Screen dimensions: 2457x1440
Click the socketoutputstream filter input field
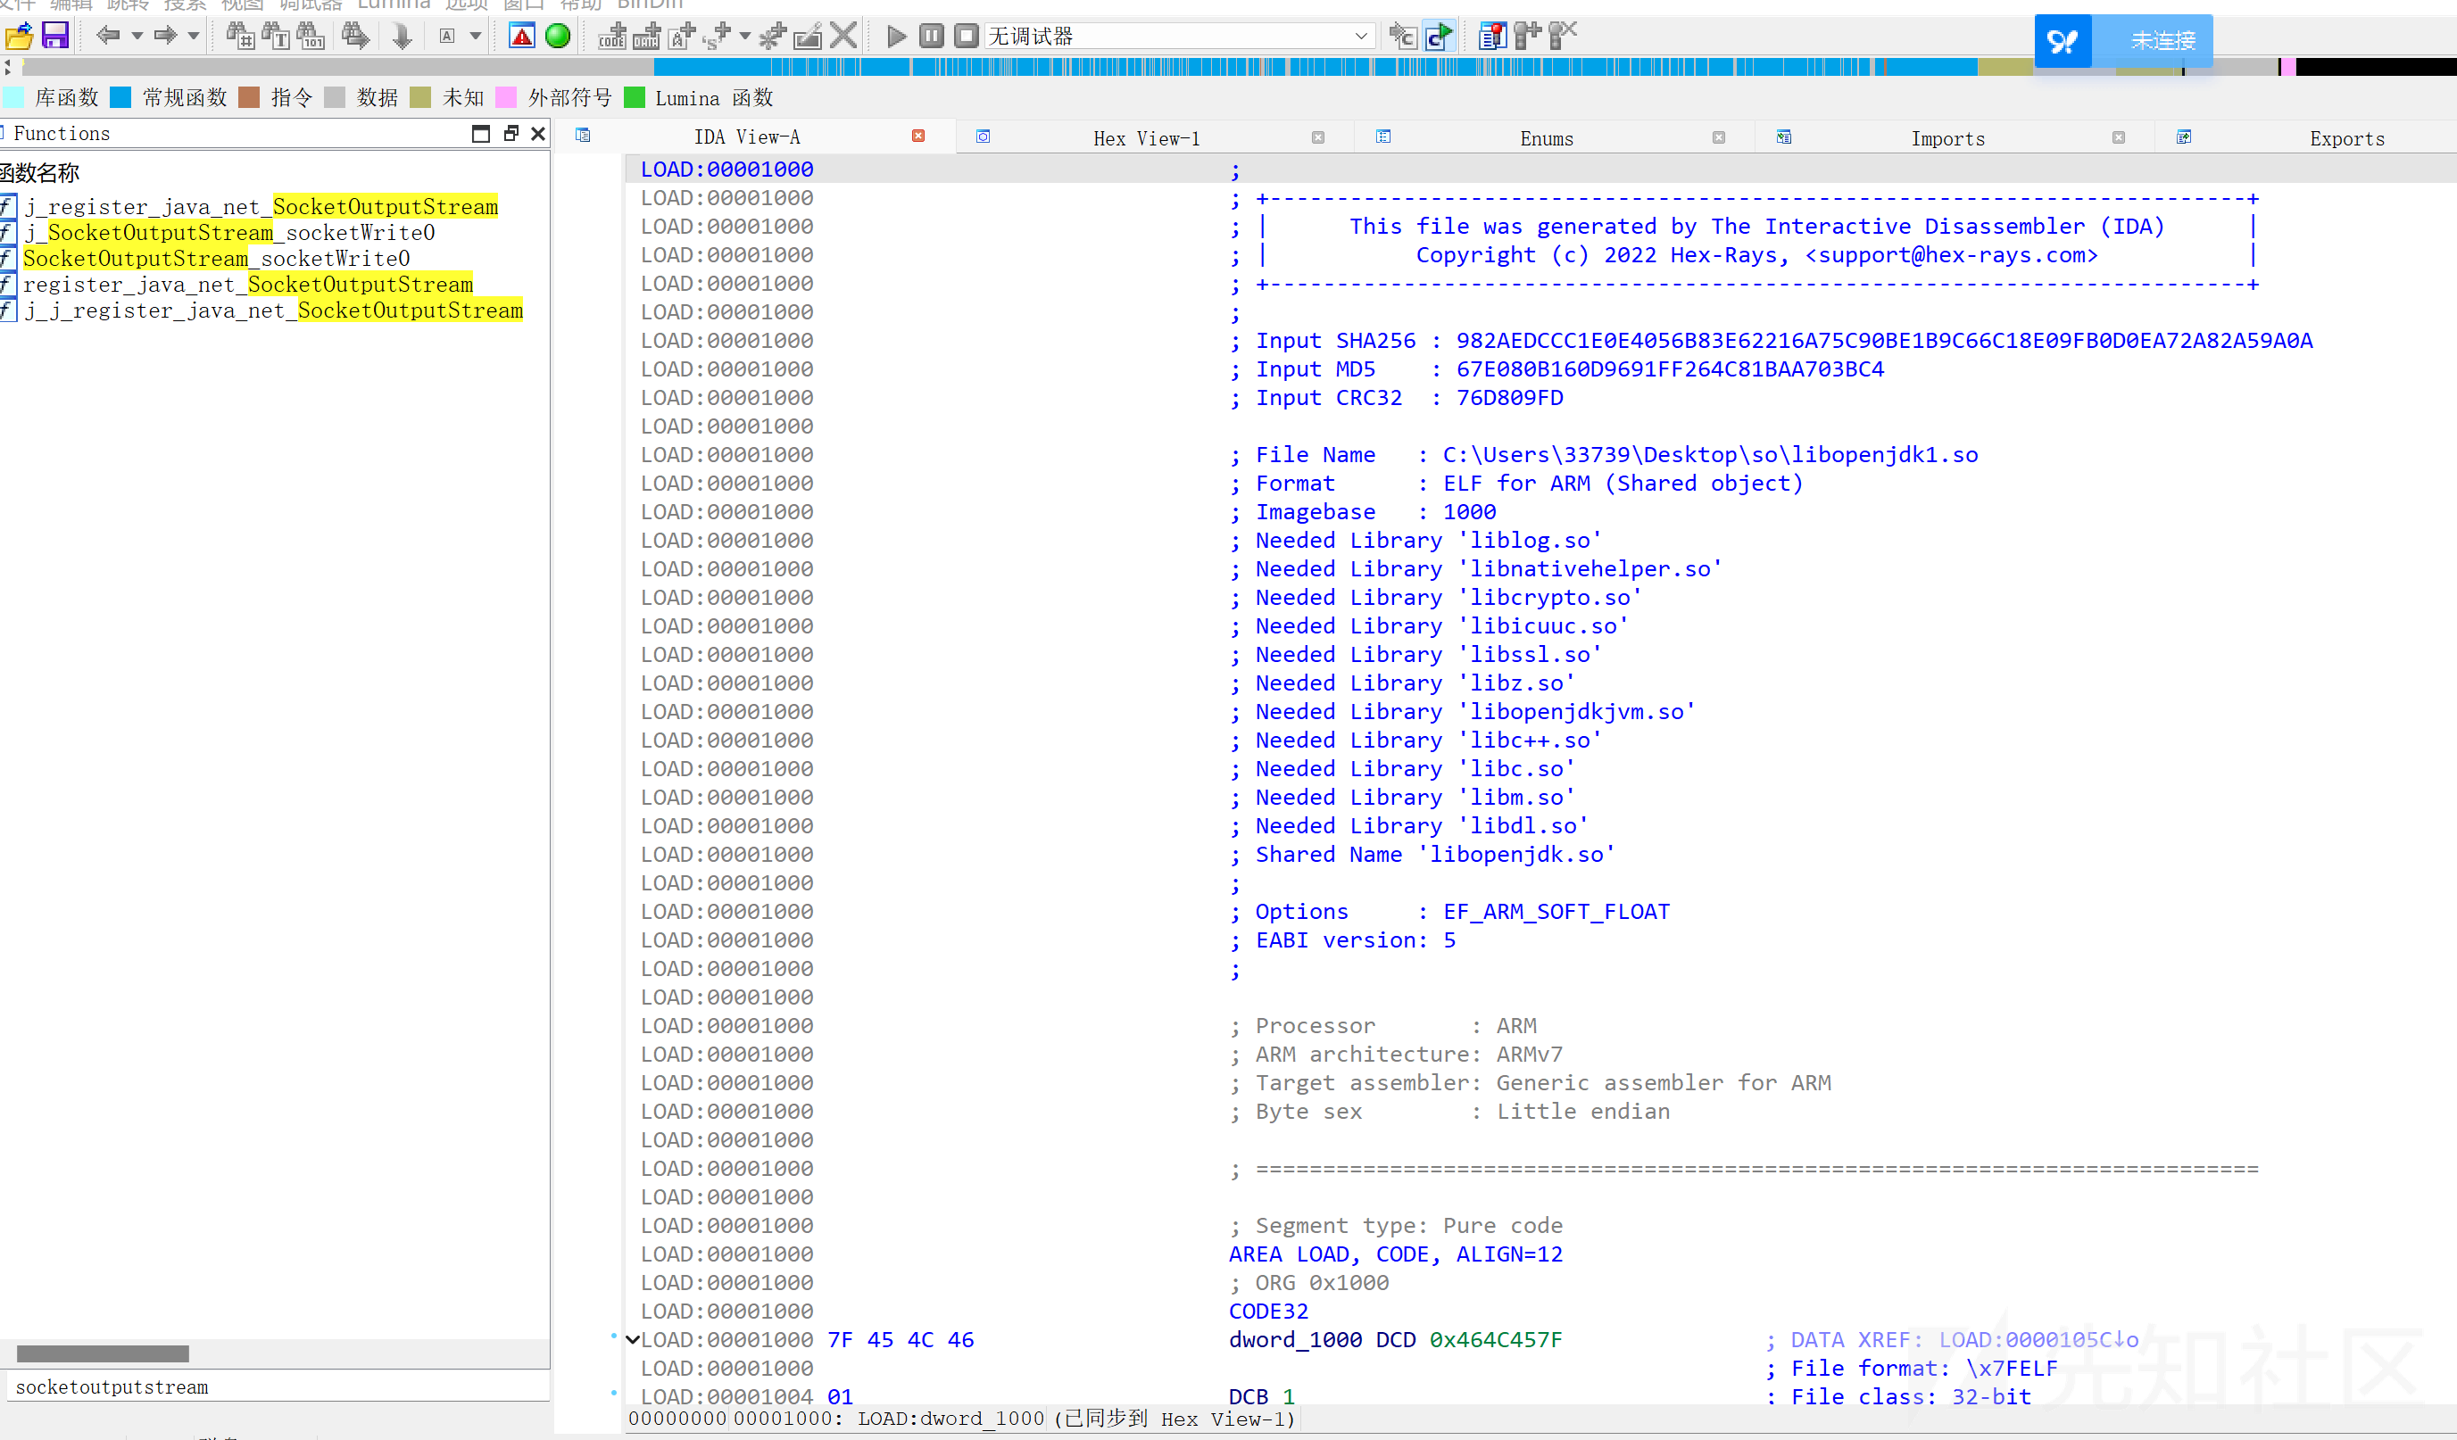278,1386
